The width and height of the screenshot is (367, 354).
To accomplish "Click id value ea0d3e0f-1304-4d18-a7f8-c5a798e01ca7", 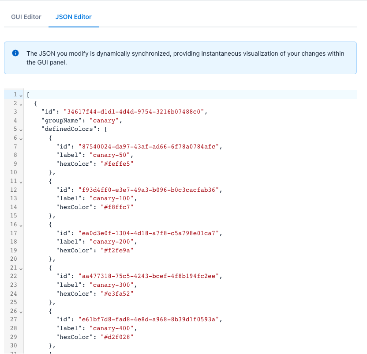I will click(149, 233).
